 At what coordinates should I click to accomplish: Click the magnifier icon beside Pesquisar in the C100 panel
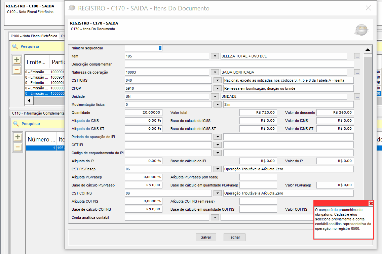(x=15, y=46)
